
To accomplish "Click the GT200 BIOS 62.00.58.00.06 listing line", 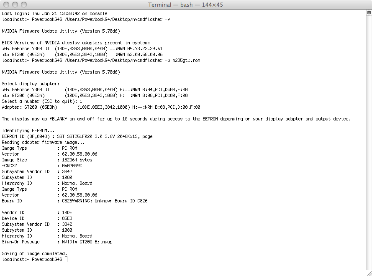I will coord(82,54).
